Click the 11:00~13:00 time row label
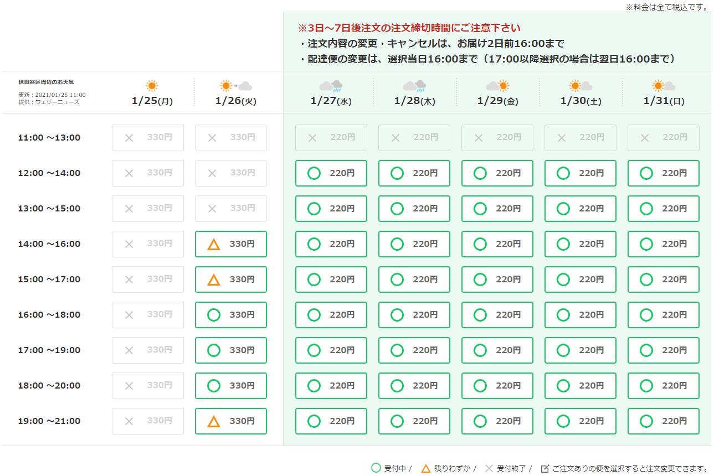 [x=49, y=138]
